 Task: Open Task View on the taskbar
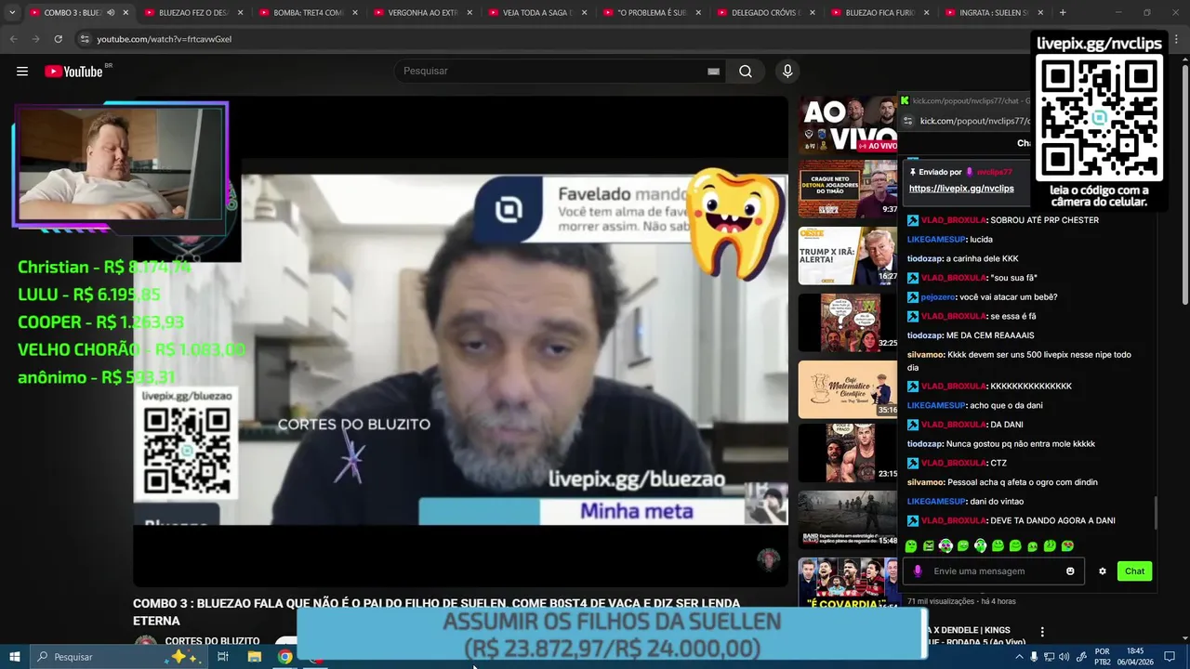pyautogui.click(x=223, y=657)
